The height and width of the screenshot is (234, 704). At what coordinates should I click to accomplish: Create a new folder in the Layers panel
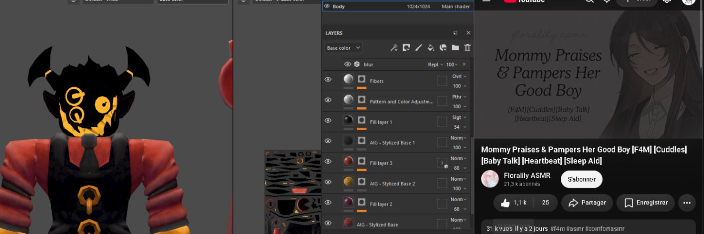click(455, 48)
